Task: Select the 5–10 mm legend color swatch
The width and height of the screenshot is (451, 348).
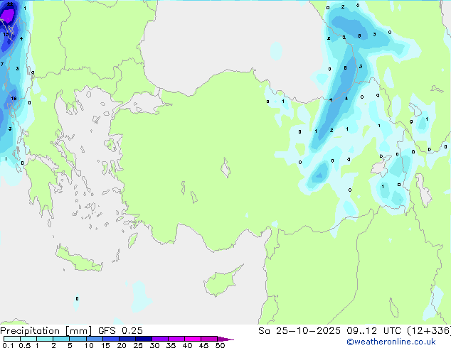Action: pos(78,339)
